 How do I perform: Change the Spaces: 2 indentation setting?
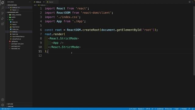(141, 109)
